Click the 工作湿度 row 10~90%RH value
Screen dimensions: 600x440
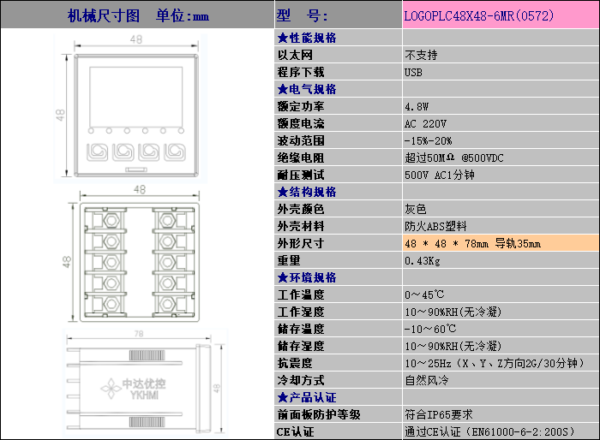[453, 312]
